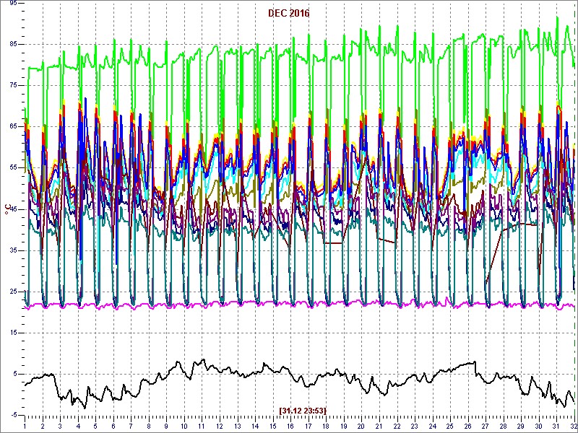Select the "45" temperature axis label
Image resolution: width=578 pixels, height=433 pixels.
tap(13, 209)
